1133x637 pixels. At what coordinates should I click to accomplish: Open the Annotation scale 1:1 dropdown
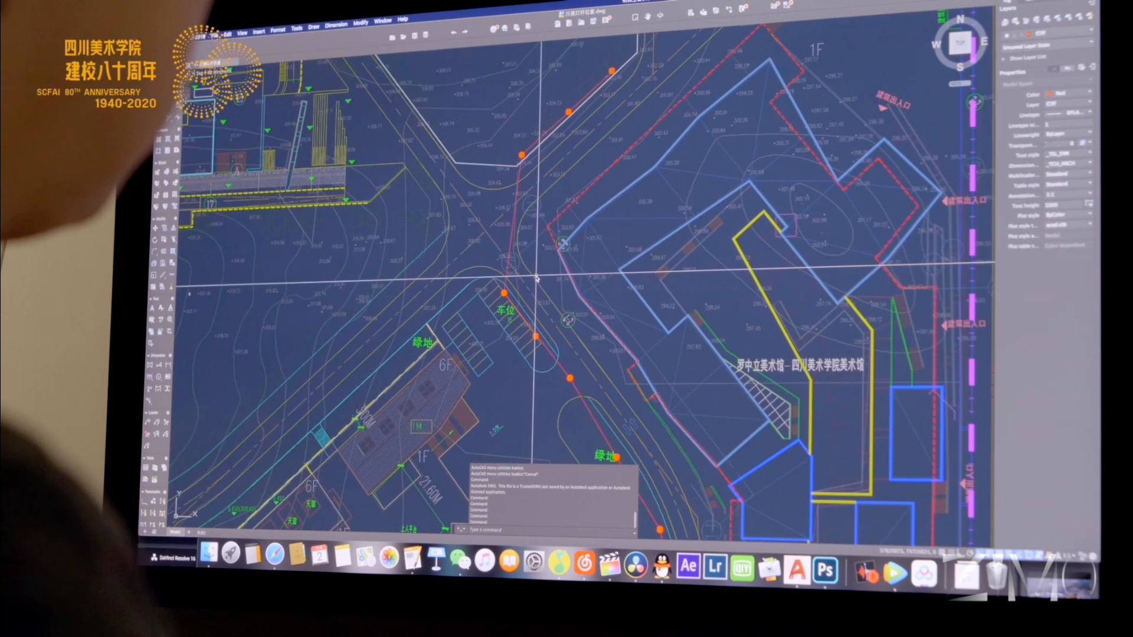click(1068, 195)
